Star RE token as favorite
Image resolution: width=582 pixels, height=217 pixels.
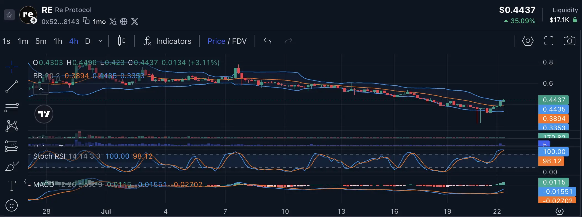pos(9,15)
